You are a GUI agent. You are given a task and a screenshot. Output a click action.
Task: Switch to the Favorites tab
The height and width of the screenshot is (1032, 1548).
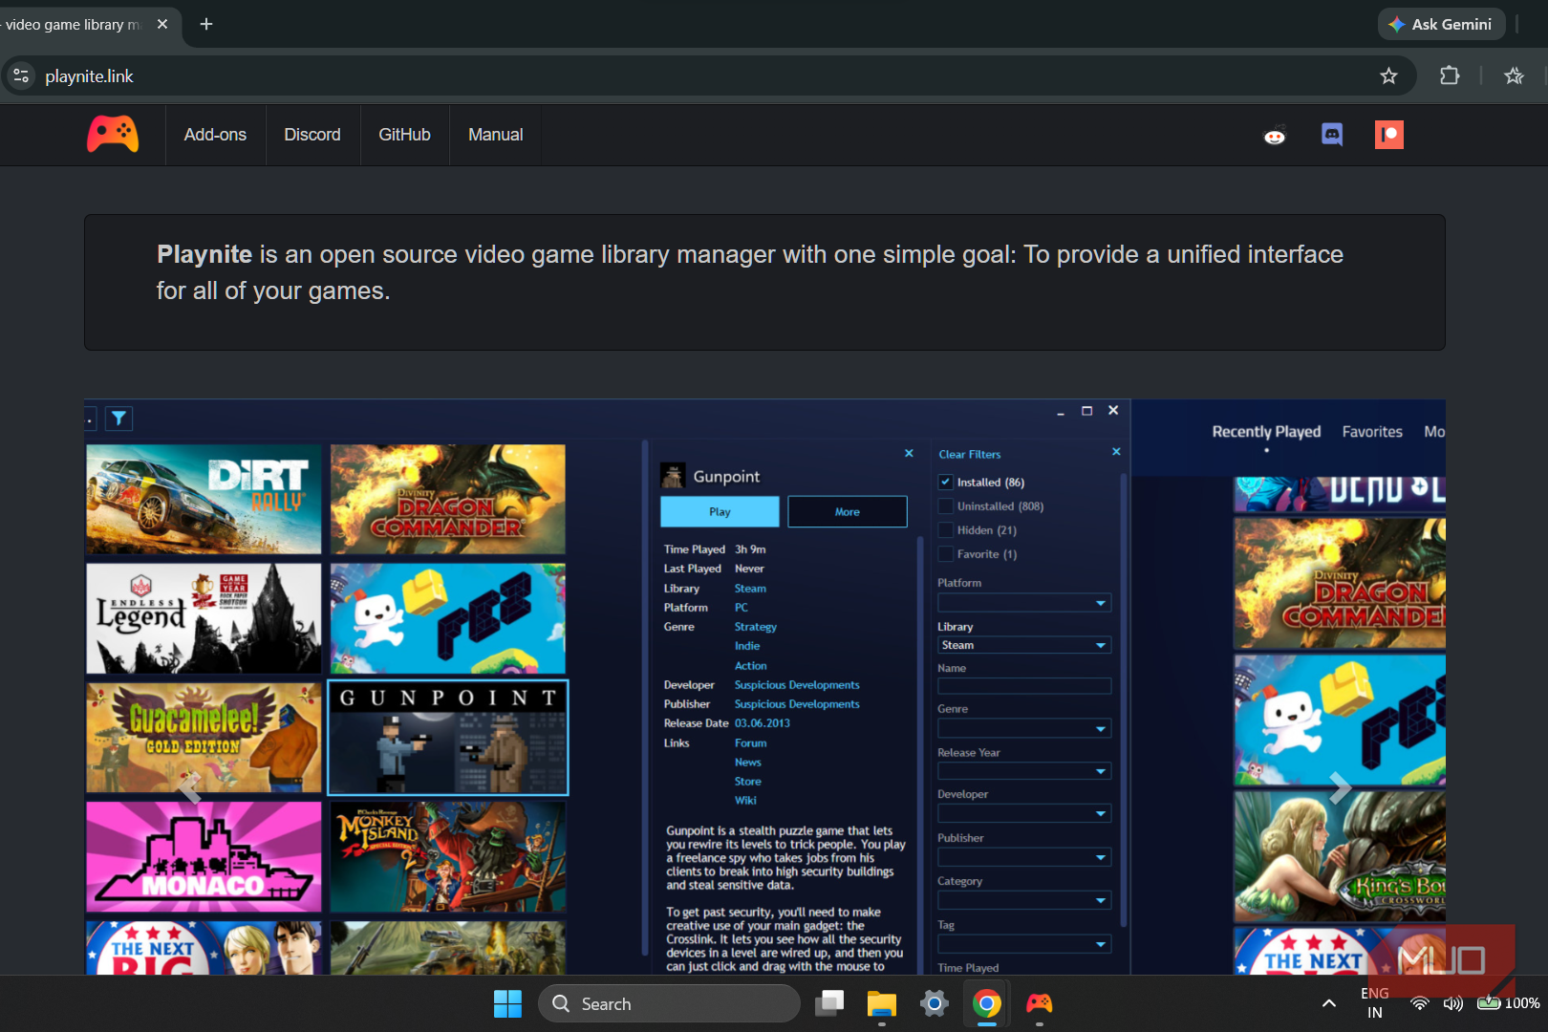pos(1372,432)
